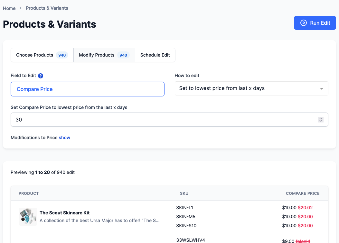Click the breadcrumb chevron separator after Home
The height and width of the screenshot is (243, 339).
pyautogui.click(x=21, y=8)
